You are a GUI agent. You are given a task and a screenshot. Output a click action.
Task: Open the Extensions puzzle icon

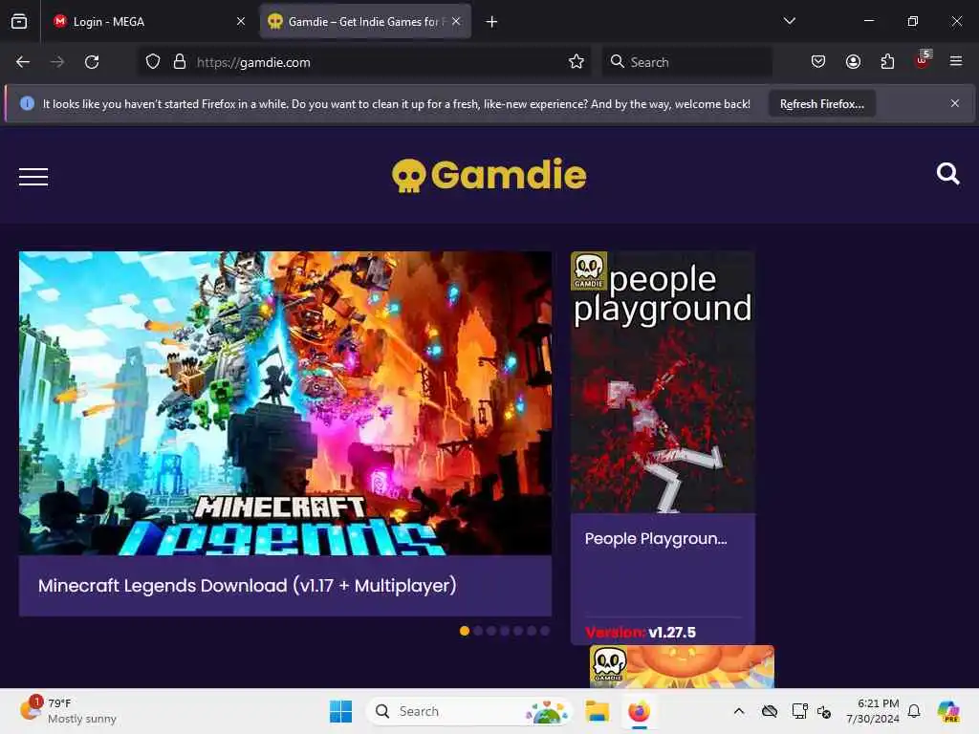(887, 61)
